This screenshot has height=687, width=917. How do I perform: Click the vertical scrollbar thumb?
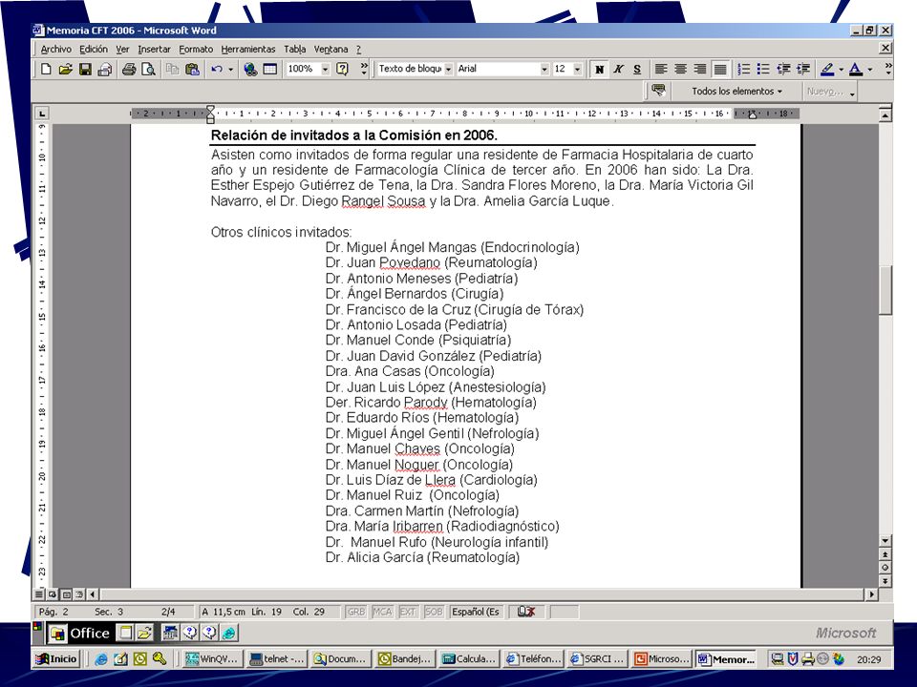tap(885, 290)
